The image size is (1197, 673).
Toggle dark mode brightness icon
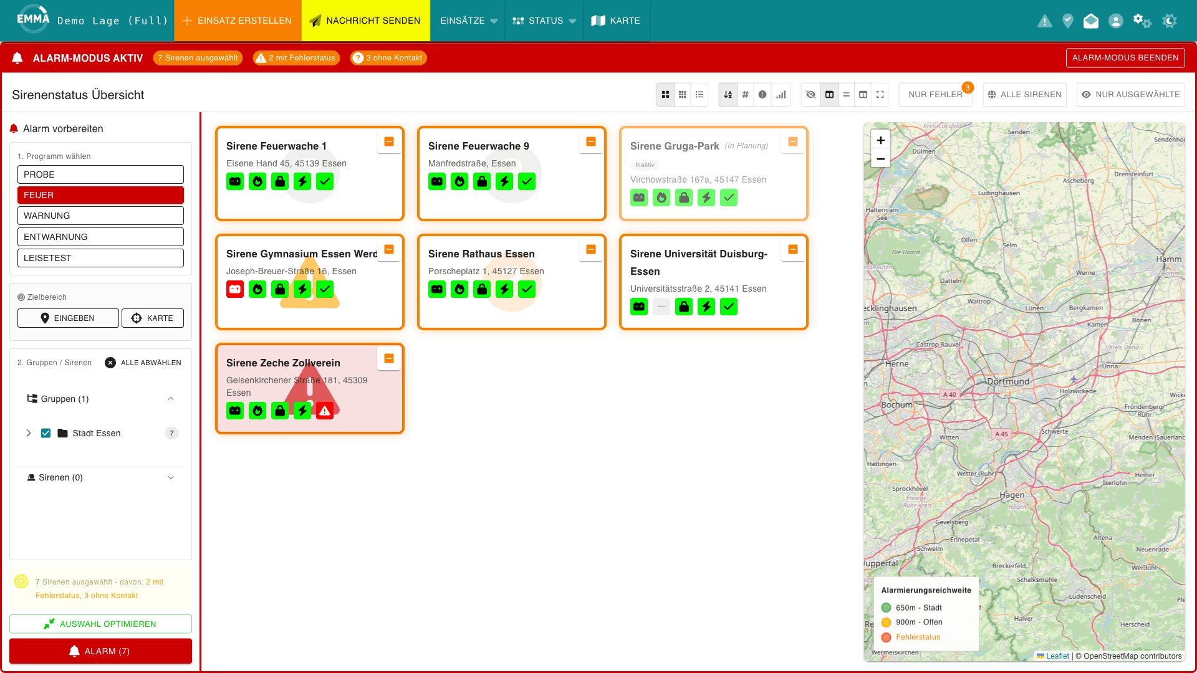(x=1170, y=21)
